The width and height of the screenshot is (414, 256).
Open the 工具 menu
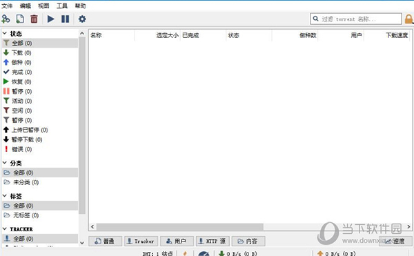click(62, 6)
